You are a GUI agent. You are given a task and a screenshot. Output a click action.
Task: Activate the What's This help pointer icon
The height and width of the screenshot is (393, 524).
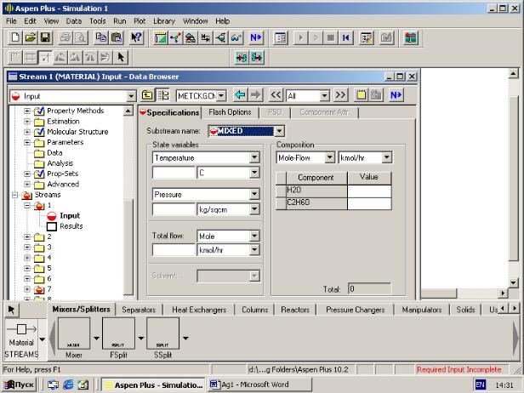click(136, 37)
